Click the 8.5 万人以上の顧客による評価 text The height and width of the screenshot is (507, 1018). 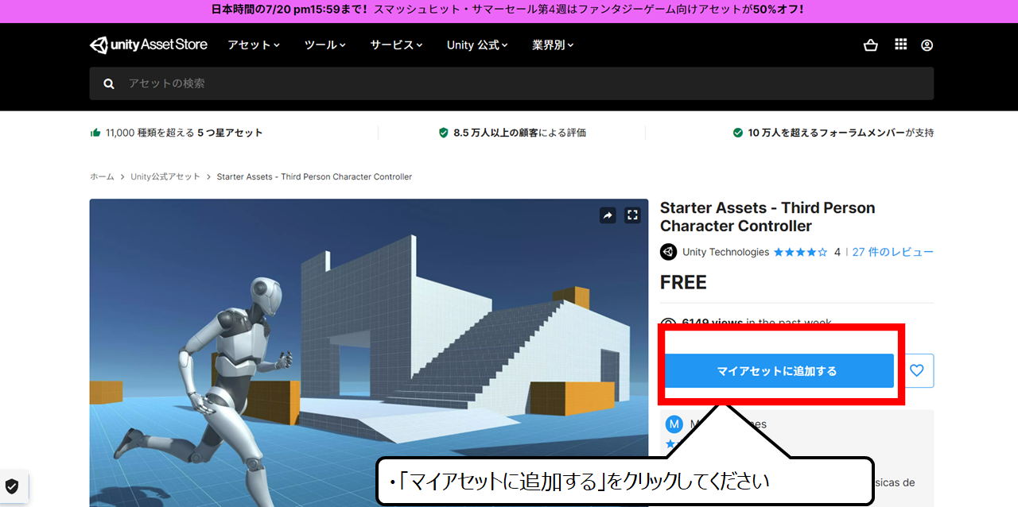pyautogui.click(x=519, y=133)
